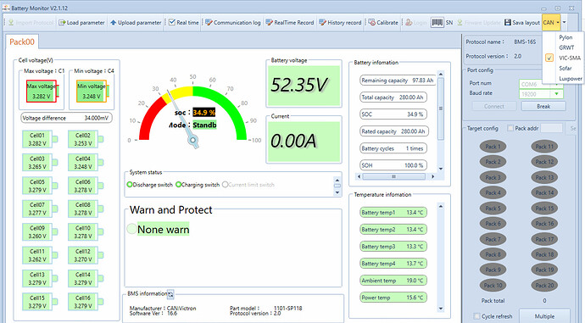Select the Cell11 battery icon

point(39,255)
